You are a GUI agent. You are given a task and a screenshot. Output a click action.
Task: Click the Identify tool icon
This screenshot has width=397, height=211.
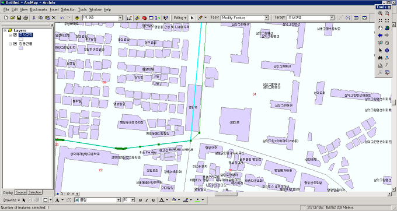387,51
